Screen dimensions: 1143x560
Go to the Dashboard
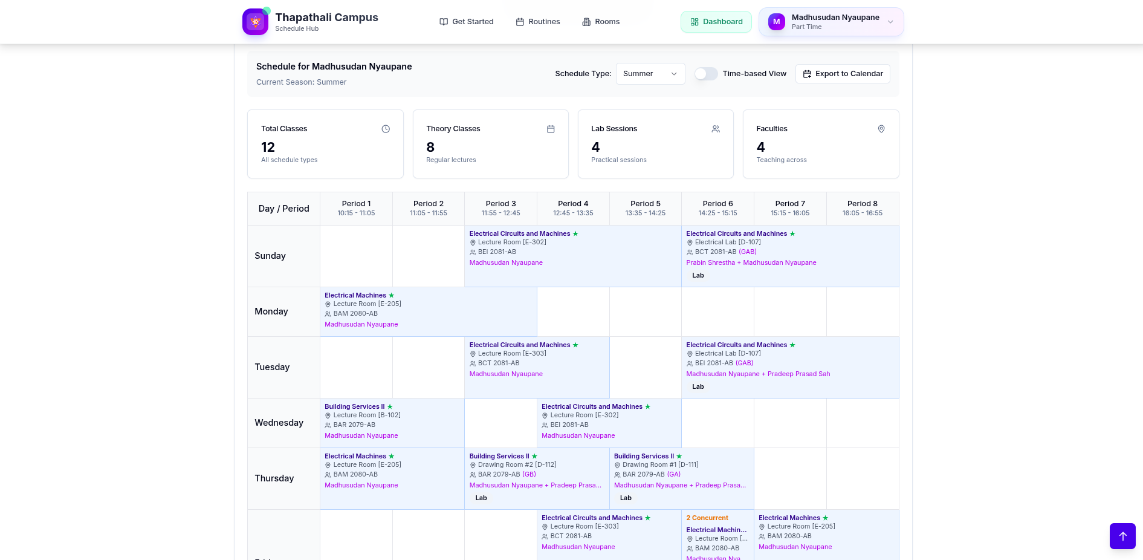click(716, 22)
